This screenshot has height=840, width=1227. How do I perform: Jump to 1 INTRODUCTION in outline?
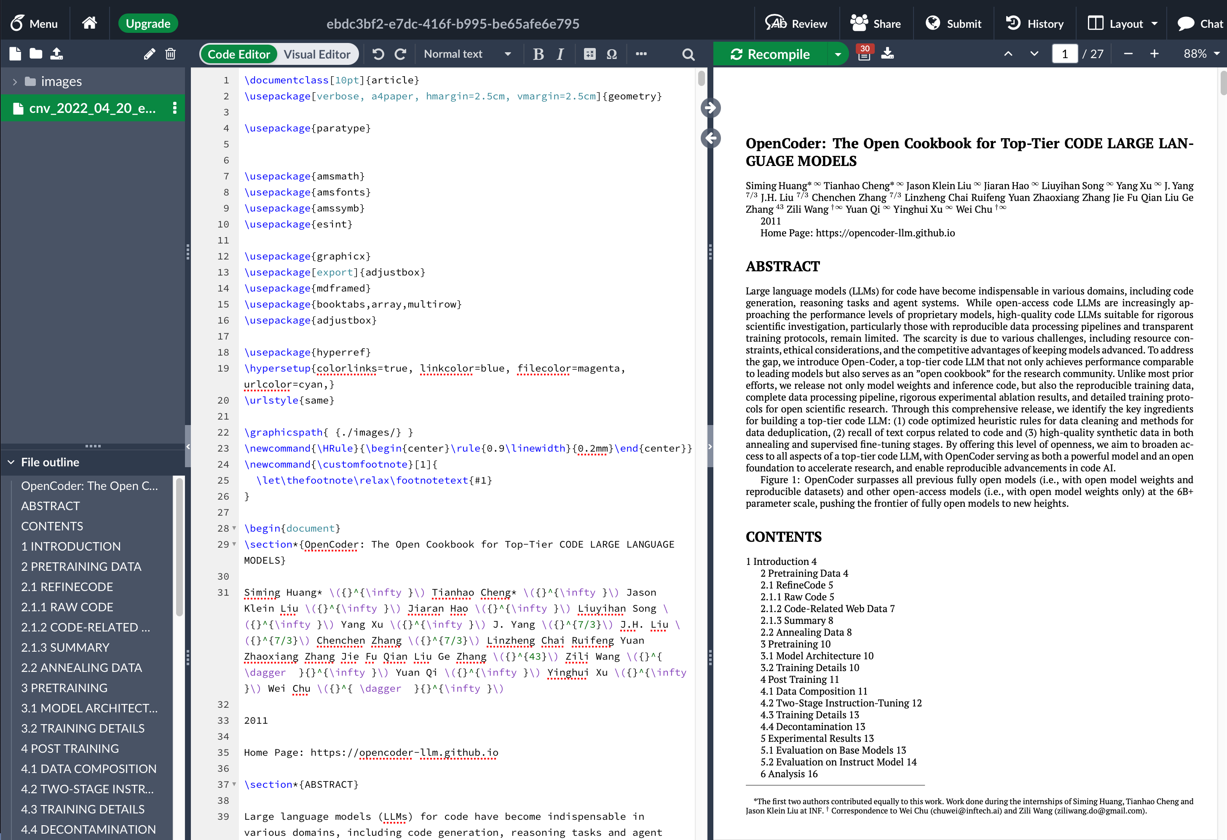pos(71,546)
